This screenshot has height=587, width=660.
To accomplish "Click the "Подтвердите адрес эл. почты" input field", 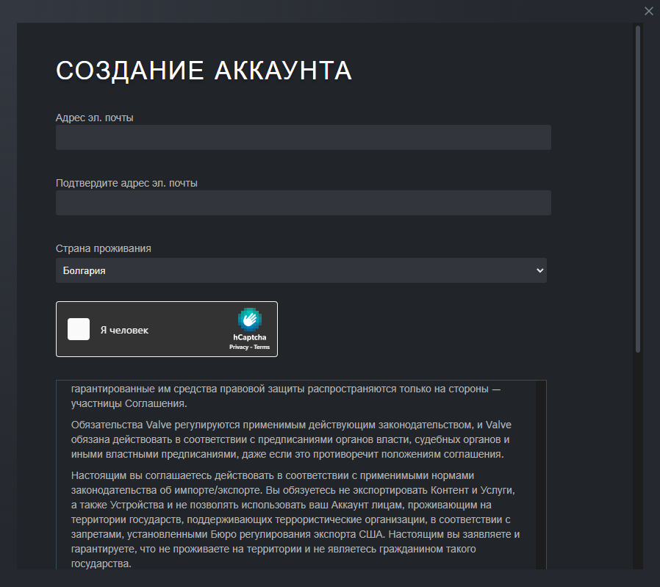I will 303,203.
